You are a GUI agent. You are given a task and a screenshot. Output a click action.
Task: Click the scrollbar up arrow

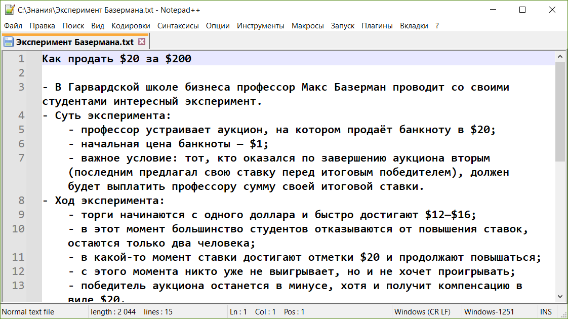click(x=560, y=56)
